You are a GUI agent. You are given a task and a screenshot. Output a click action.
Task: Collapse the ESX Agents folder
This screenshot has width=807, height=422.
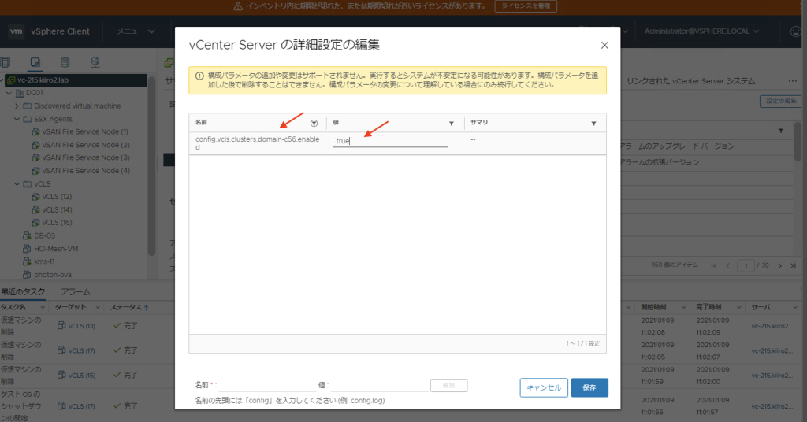click(17, 119)
